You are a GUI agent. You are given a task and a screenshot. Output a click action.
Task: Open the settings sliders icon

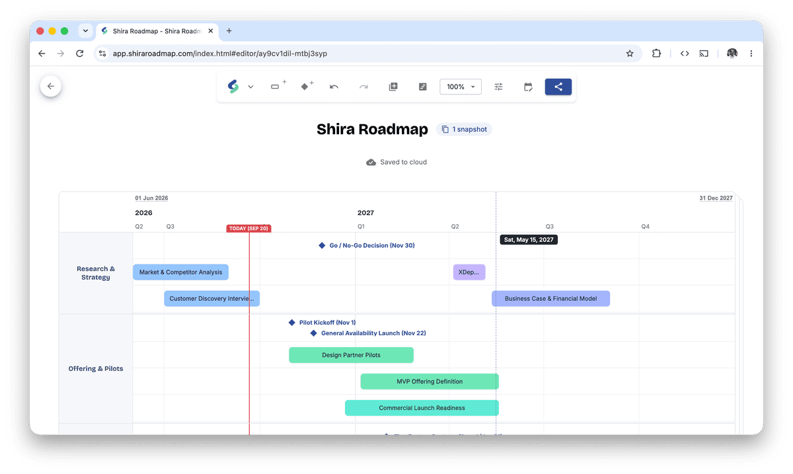pos(499,87)
